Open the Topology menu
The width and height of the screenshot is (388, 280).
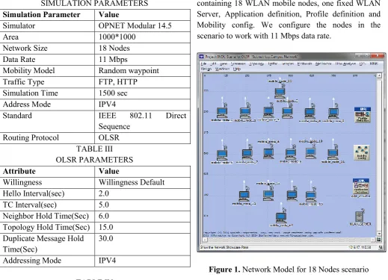(x=256, y=63)
